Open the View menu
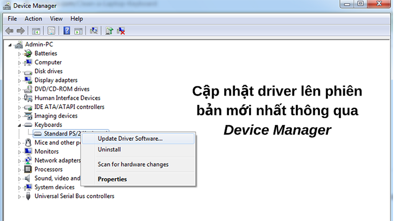This screenshot has width=394, height=221. coord(56,19)
